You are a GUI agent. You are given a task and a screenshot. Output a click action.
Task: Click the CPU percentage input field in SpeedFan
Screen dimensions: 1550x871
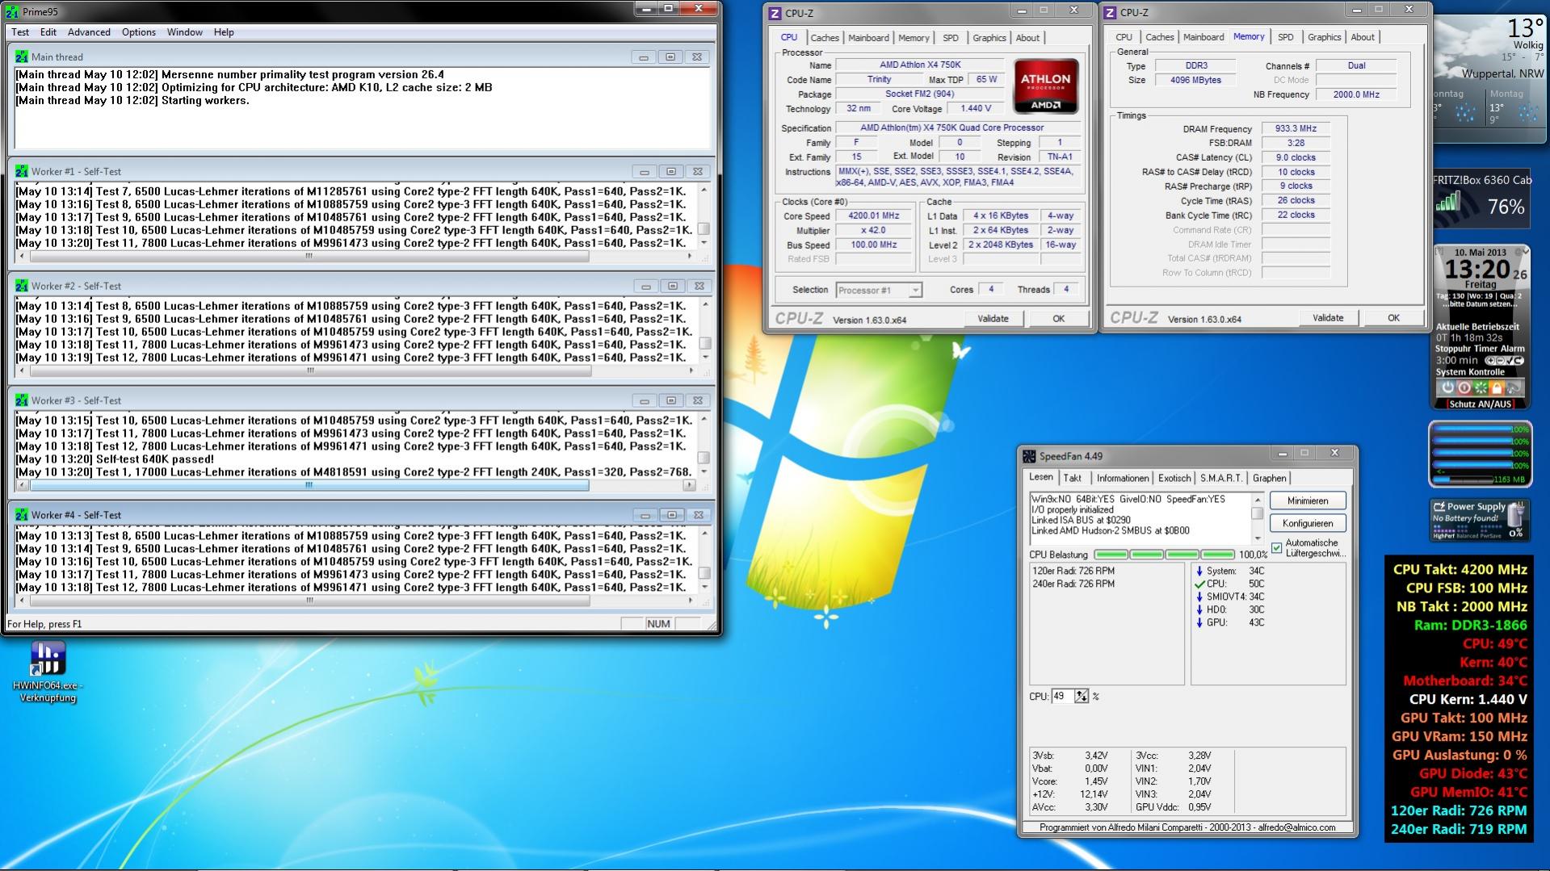[x=1062, y=696]
